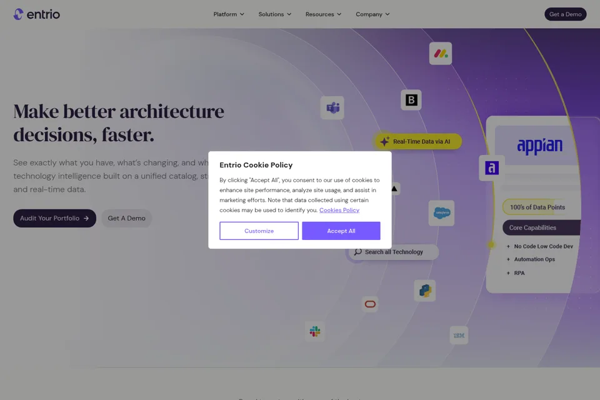This screenshot has height=400, width=600.
Task: Expand the Company menu chevron
Action: [387, 14]
